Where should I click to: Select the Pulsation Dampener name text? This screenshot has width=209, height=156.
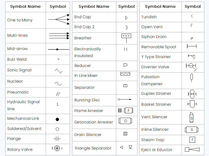[x=152, y=80]
